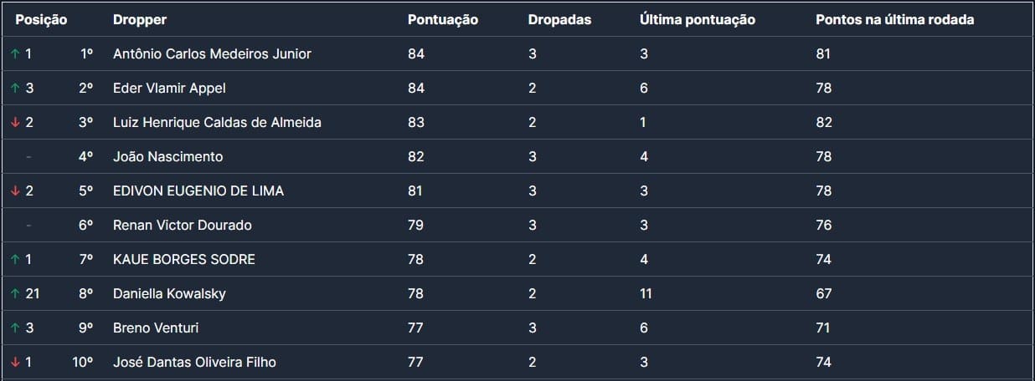This screenshot has height=381, width=1035.
Task: Click the Dropadas column header
Action: tap(559, 20)
